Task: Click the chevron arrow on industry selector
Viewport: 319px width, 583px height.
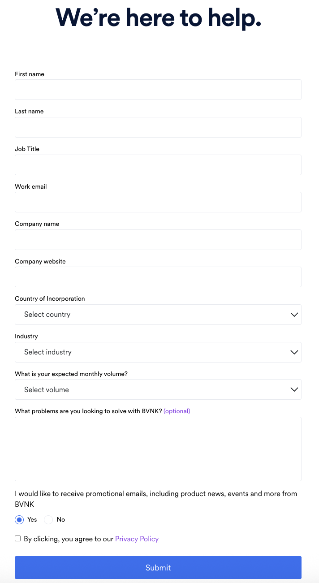Action: 294,352
